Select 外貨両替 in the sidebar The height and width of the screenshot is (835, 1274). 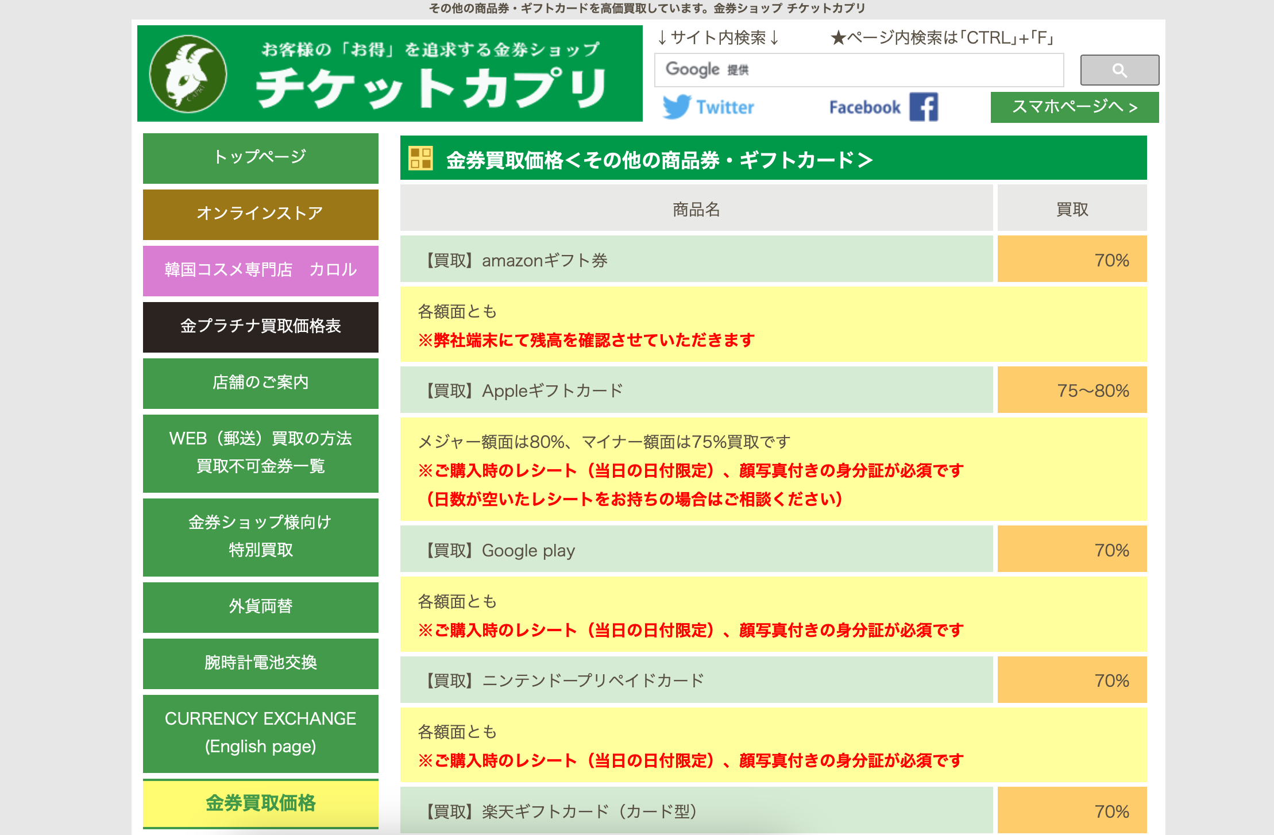[x=260, y=606]
